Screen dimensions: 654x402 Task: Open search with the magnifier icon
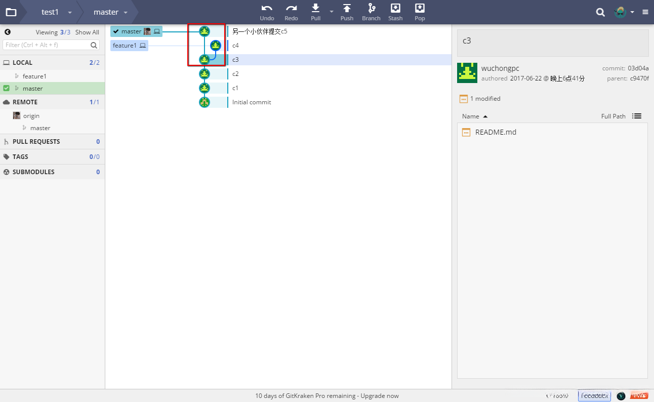[x=600, y=12]
